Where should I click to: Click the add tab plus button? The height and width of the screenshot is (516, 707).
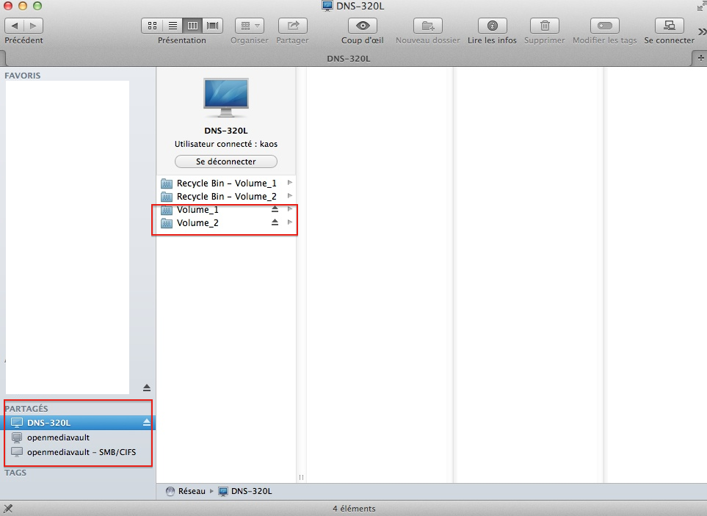(x=700, y=58)
